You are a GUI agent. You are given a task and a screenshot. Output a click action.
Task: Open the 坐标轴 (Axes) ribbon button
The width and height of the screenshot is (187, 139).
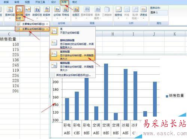57,13
